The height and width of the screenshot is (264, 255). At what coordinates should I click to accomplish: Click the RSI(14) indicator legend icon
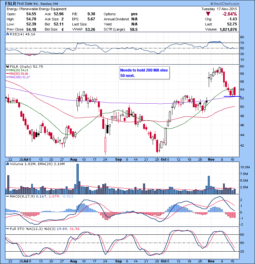pos(7,34)
